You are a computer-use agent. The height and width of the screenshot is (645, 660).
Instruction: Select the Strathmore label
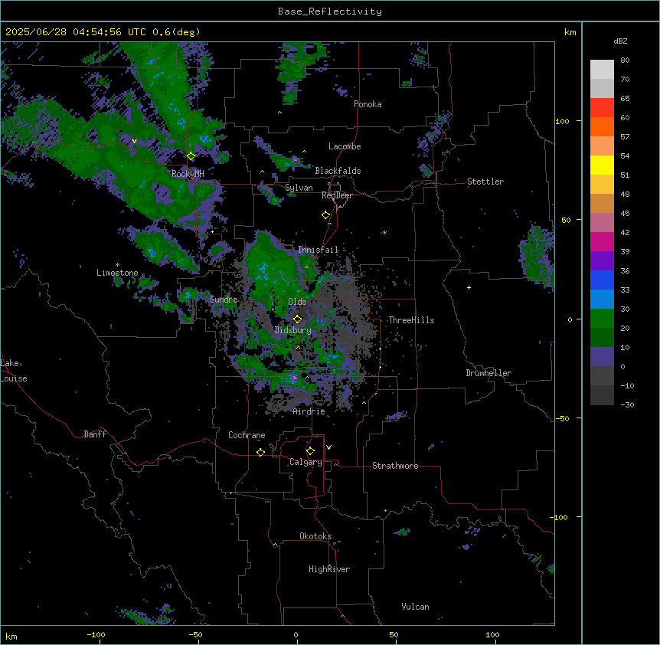click(395, 466)
